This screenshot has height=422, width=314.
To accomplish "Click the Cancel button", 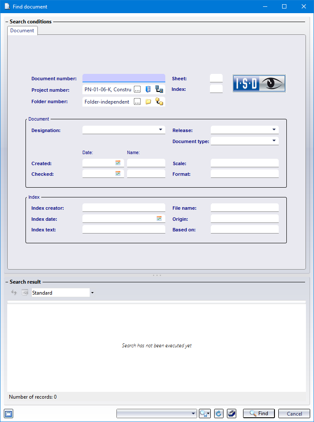I will point(294,414).
